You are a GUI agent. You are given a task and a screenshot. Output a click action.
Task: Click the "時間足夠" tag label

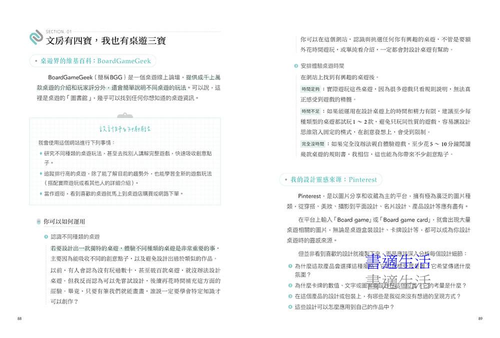pyautogui.click(x=310, y=89)
